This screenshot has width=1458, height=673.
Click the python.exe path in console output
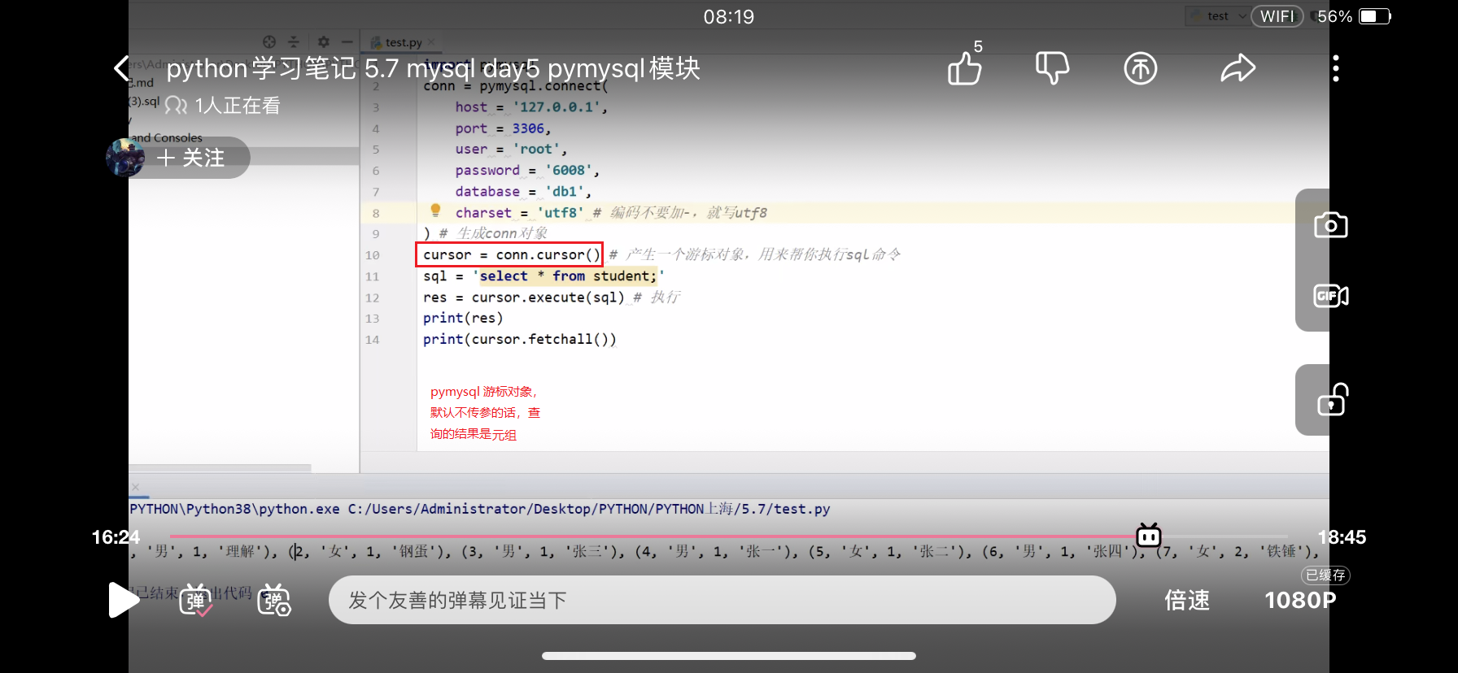pos(234,509)
